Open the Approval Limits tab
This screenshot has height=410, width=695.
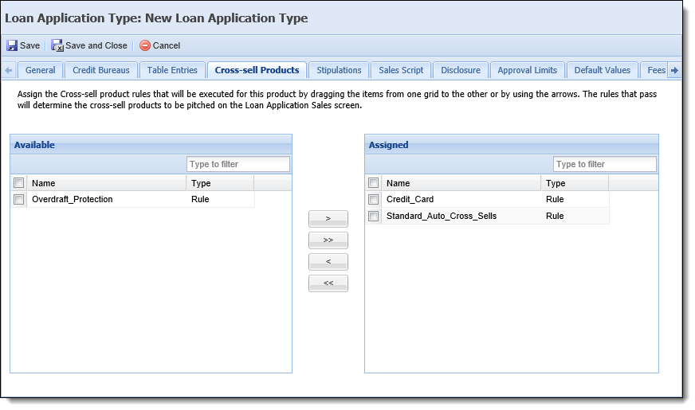pos(527,70)
